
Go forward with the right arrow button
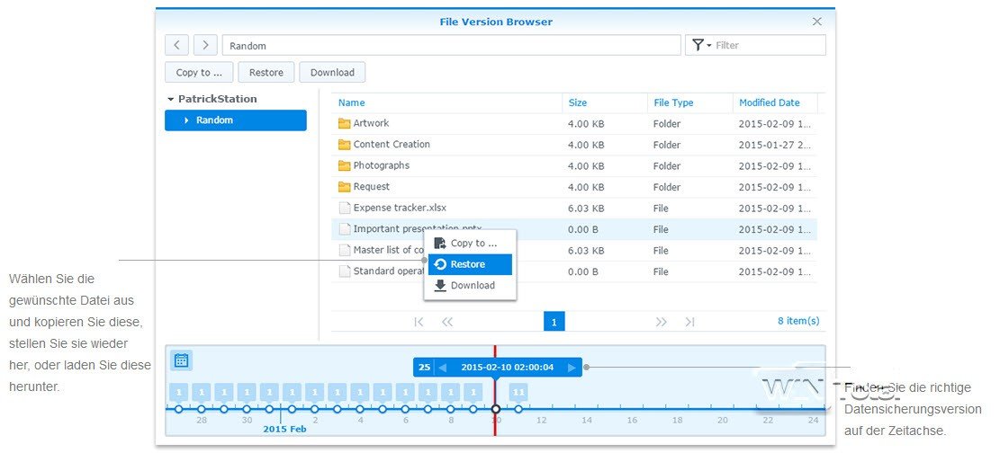coord(205,45)
